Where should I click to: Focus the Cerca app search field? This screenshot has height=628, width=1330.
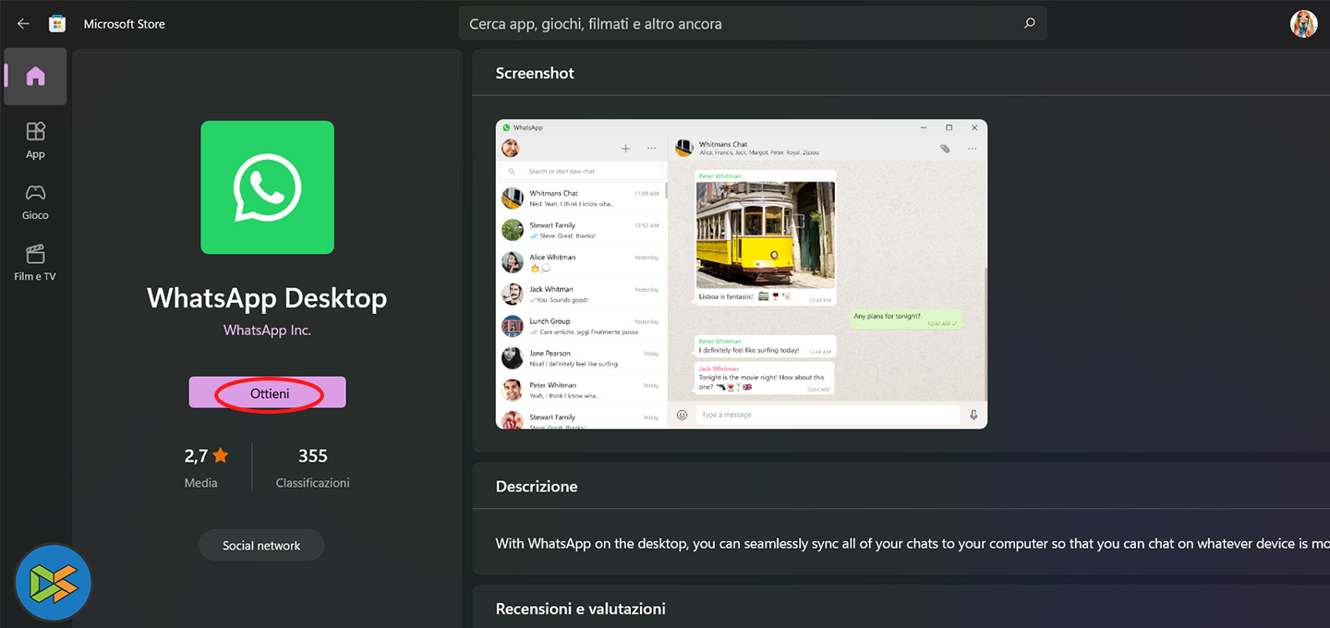739,24
